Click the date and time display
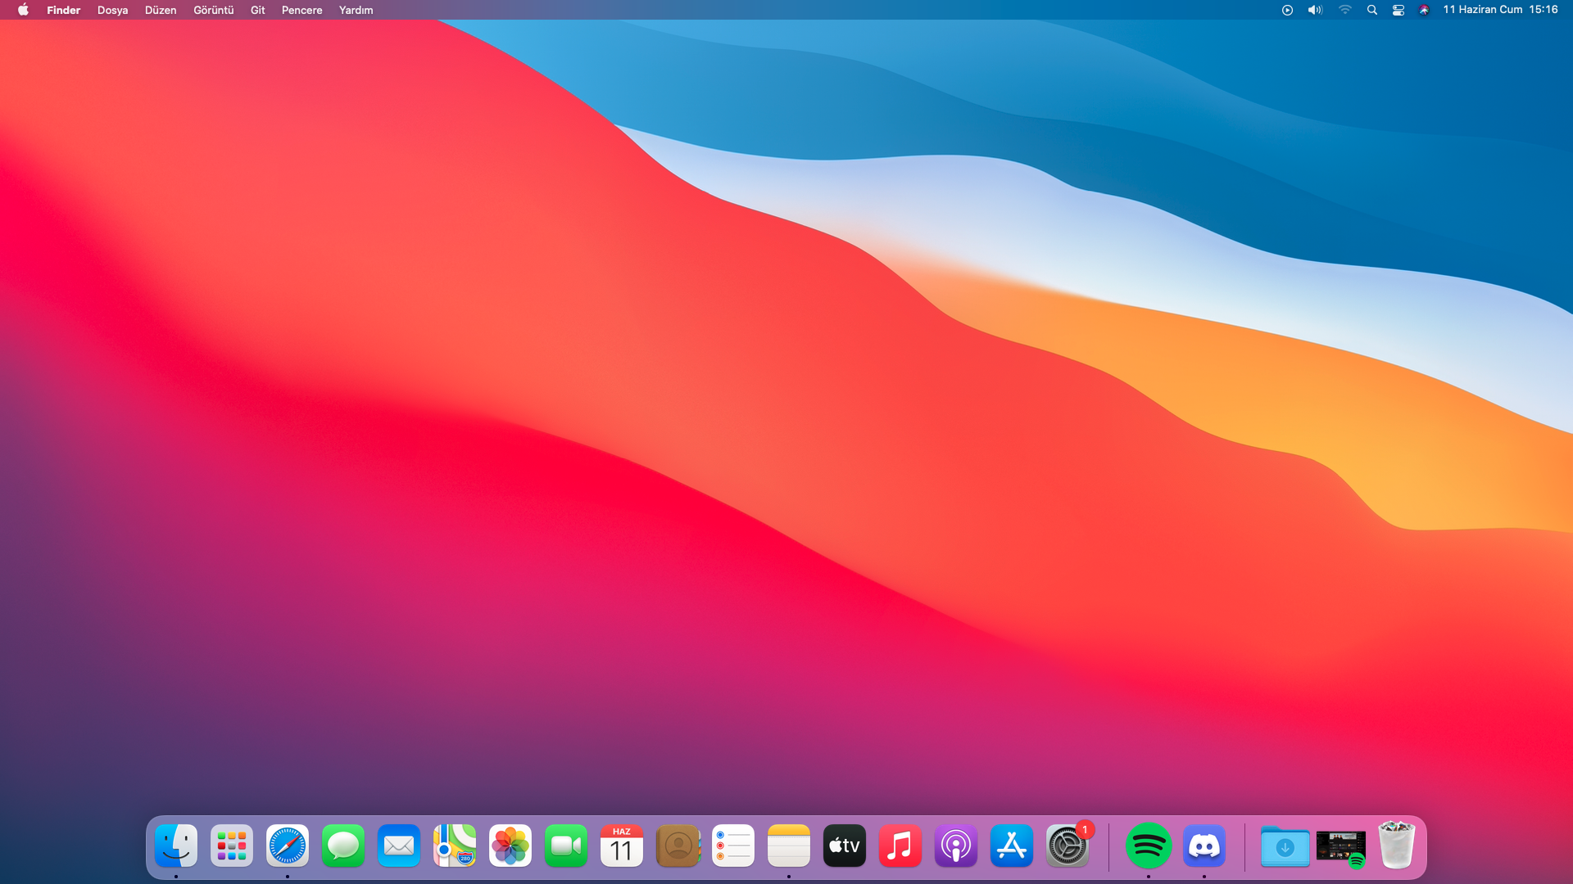1573x884 pixels. [1500, 10]
